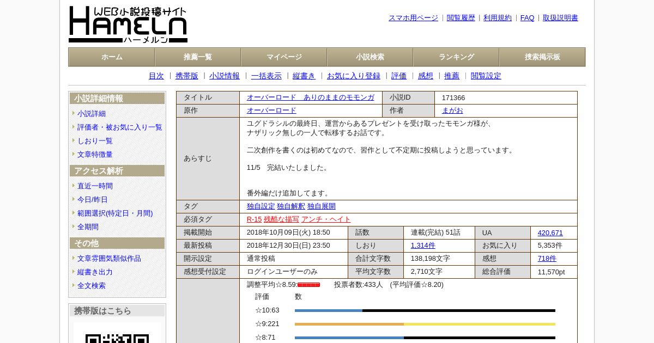This screenshot has height=343, width=654.
Task: Open the FAQ link
Action: coord(528,18)
